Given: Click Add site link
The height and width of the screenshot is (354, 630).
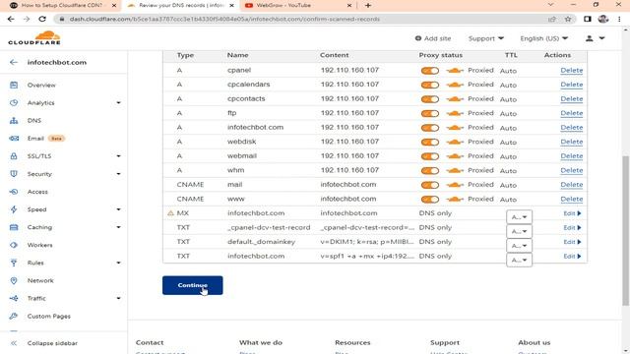Looking at the screenshot, I should (433, 38).
